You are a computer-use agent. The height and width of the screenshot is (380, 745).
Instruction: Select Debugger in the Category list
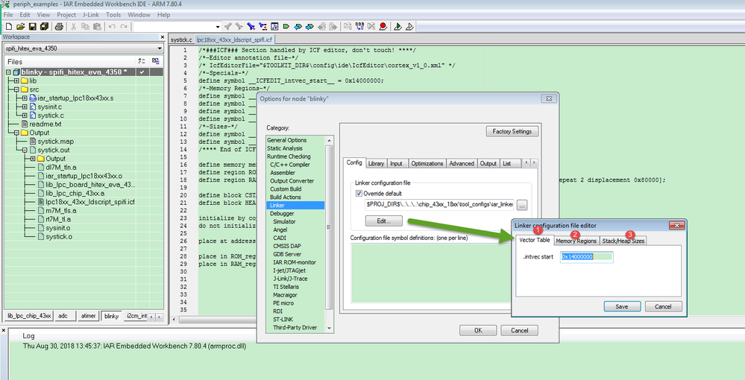(282, 213)
